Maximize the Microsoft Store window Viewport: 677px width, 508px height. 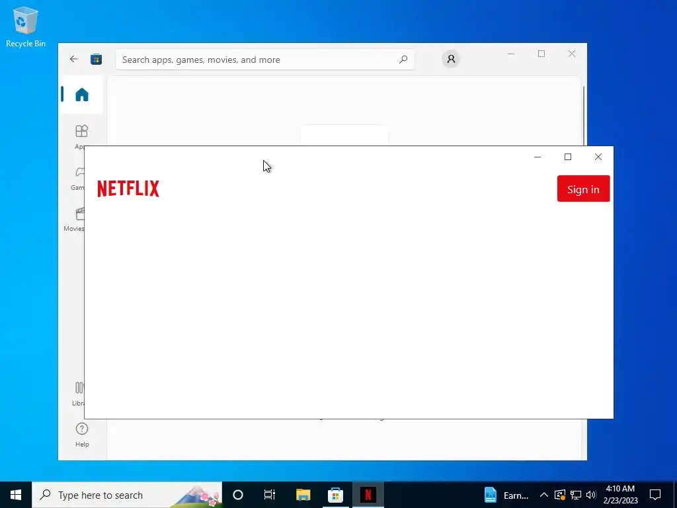[x=541, y=54]
